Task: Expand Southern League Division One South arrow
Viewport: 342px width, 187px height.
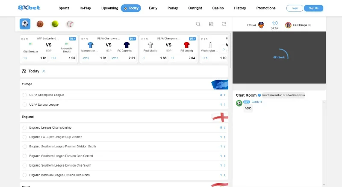Action: pos(224,165)
